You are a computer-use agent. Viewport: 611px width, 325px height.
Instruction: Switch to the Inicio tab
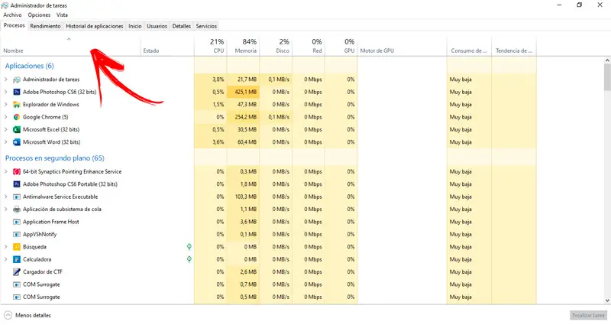point(135,26)
